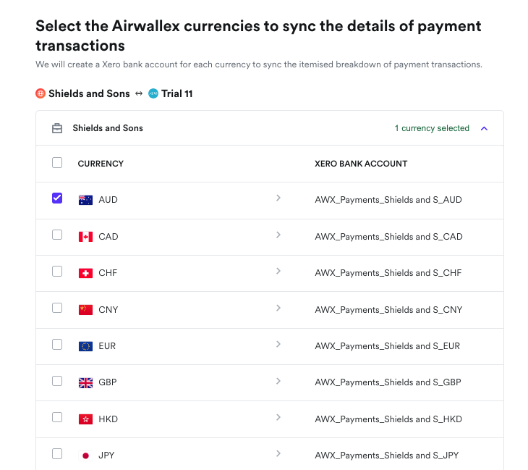Click the briefcase icon in account header
The height and width of the screenshot is (470, 528).
point(57,128)
